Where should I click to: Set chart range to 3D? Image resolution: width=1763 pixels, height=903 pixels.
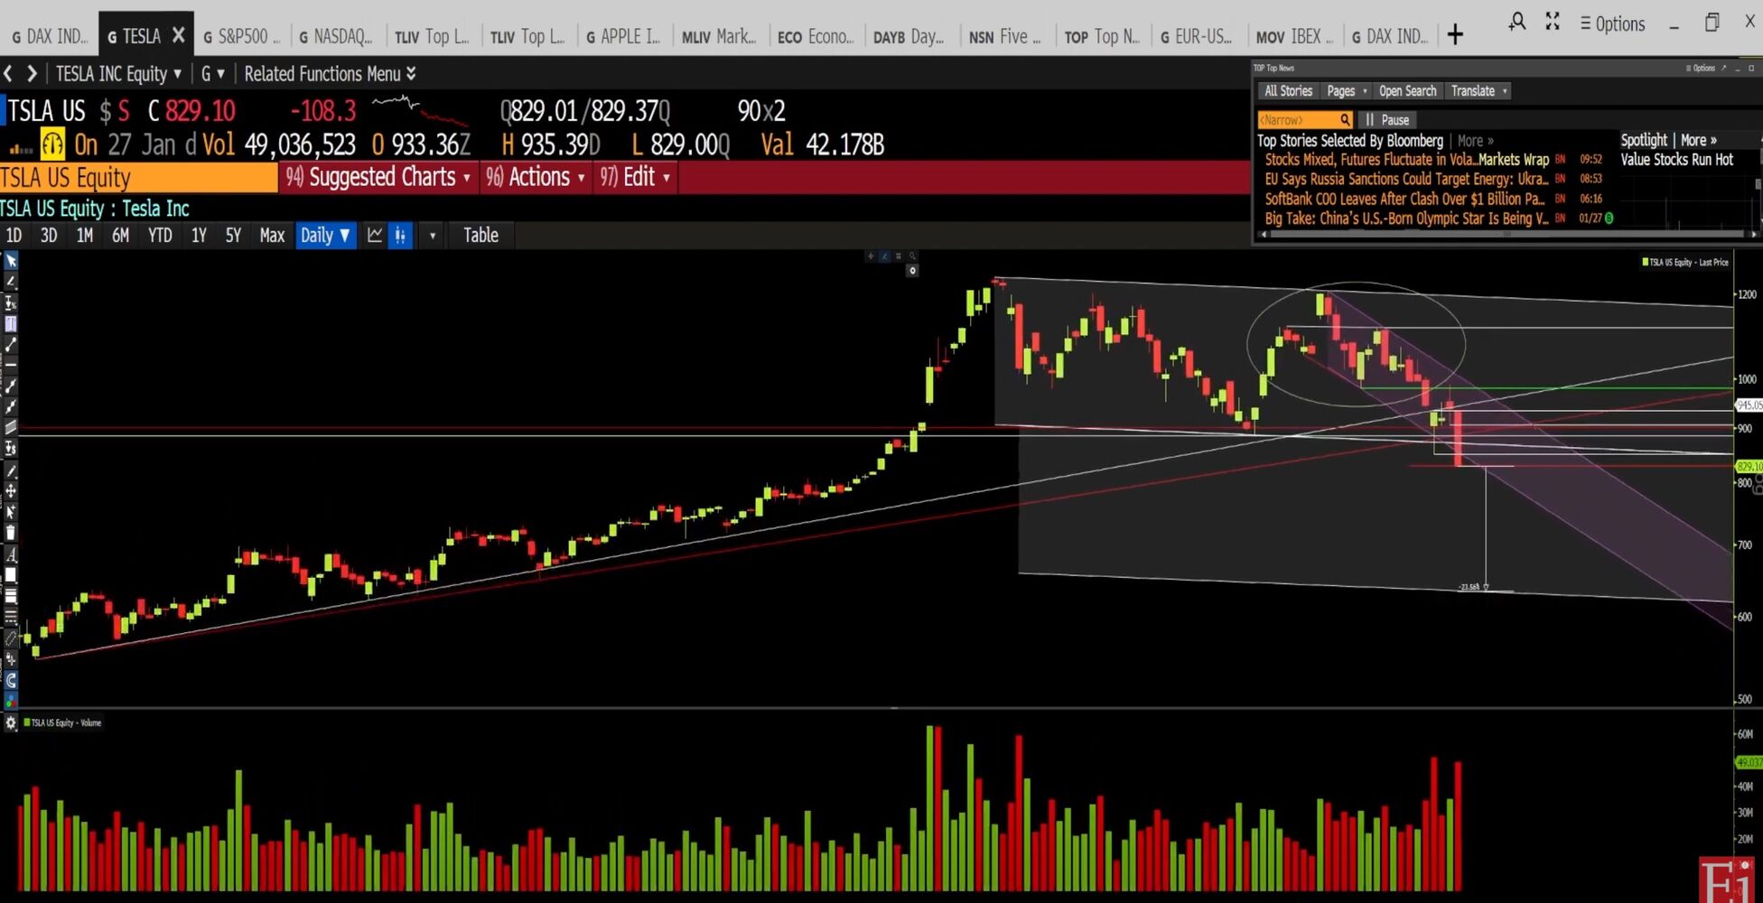49,235
